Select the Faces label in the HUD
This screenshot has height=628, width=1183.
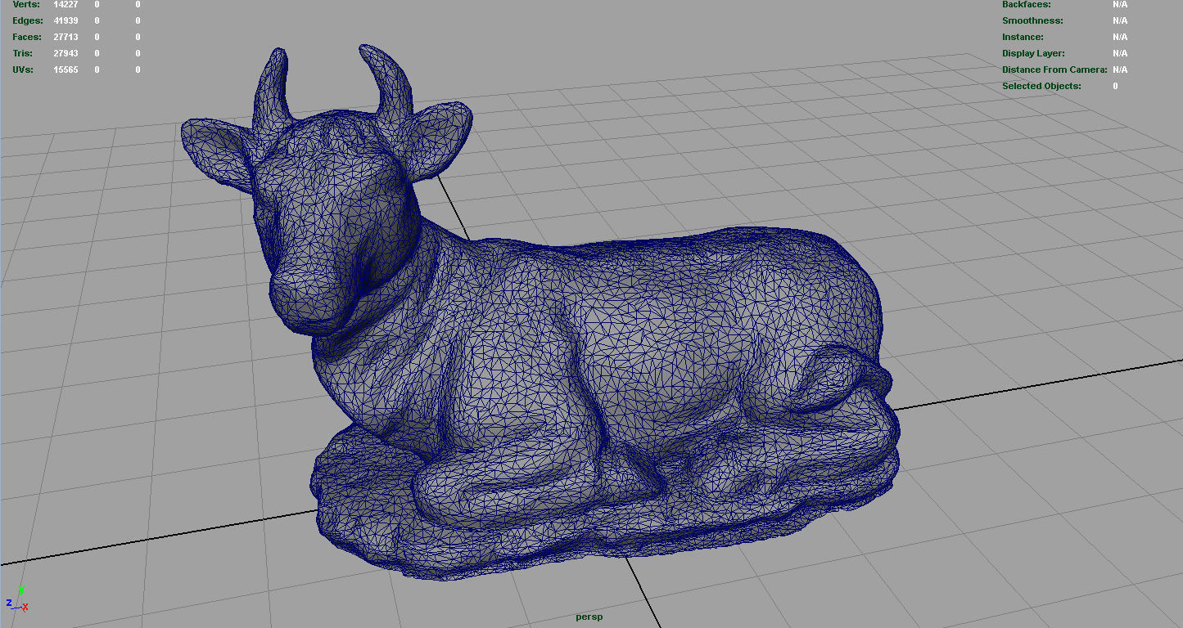(27, 37)
